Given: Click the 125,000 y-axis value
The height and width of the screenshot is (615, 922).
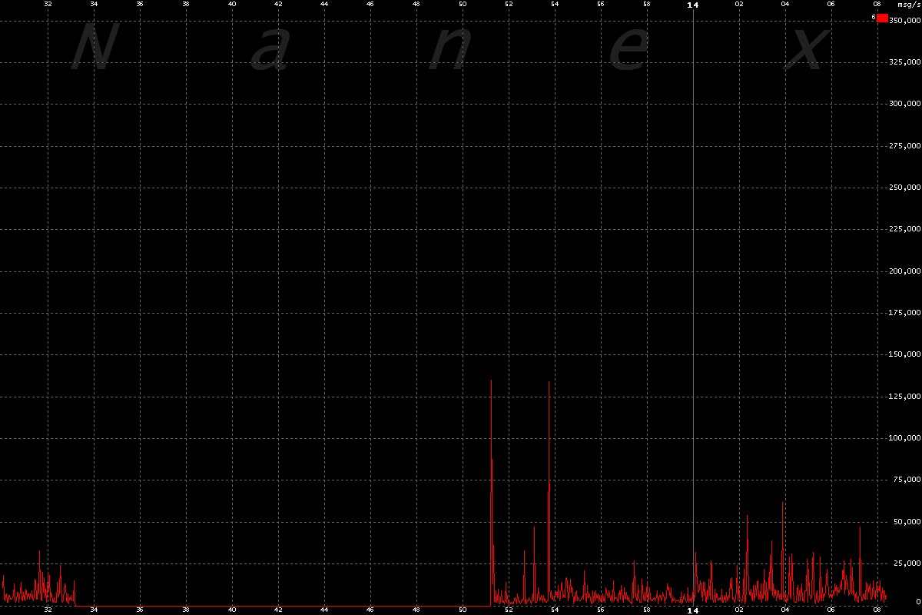Looking at the screenshot, I should (904, 397).
